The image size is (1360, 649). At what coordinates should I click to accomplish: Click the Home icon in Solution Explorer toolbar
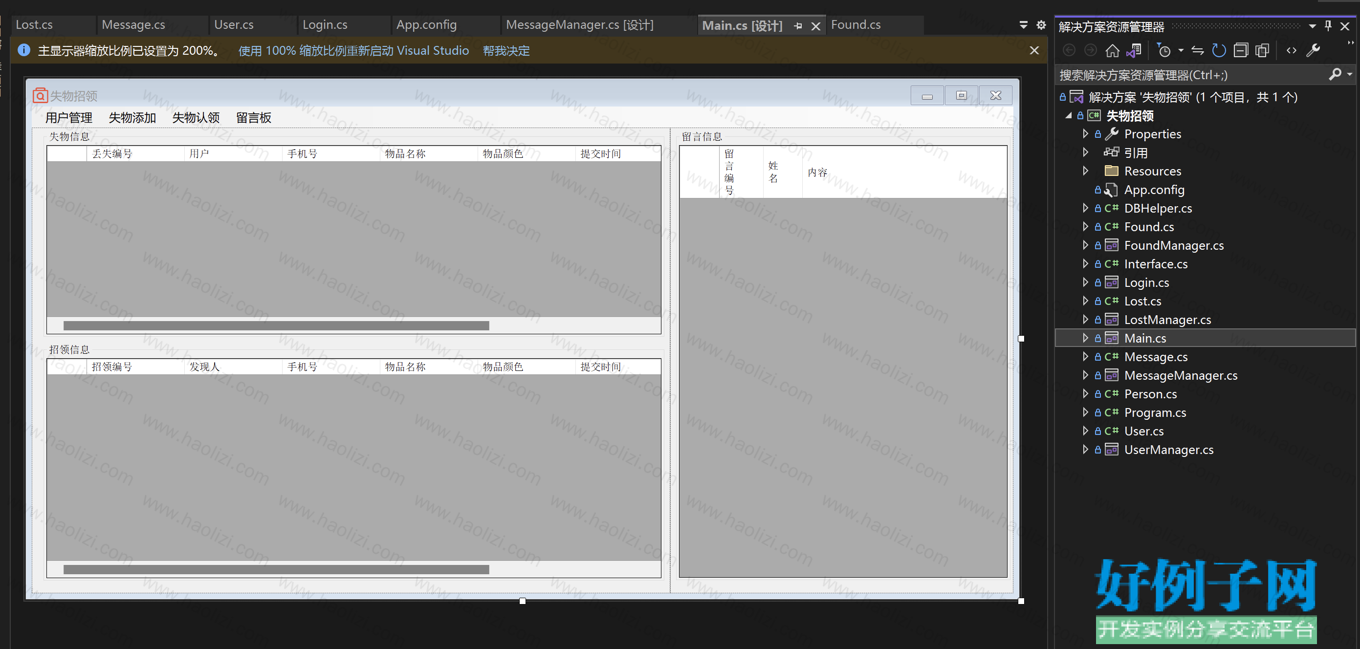tap(1112, 51)
